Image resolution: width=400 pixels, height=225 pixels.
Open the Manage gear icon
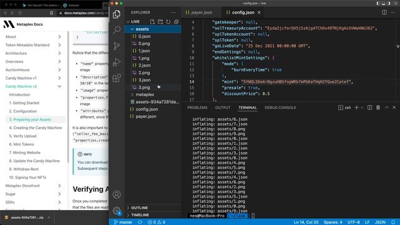117,211
